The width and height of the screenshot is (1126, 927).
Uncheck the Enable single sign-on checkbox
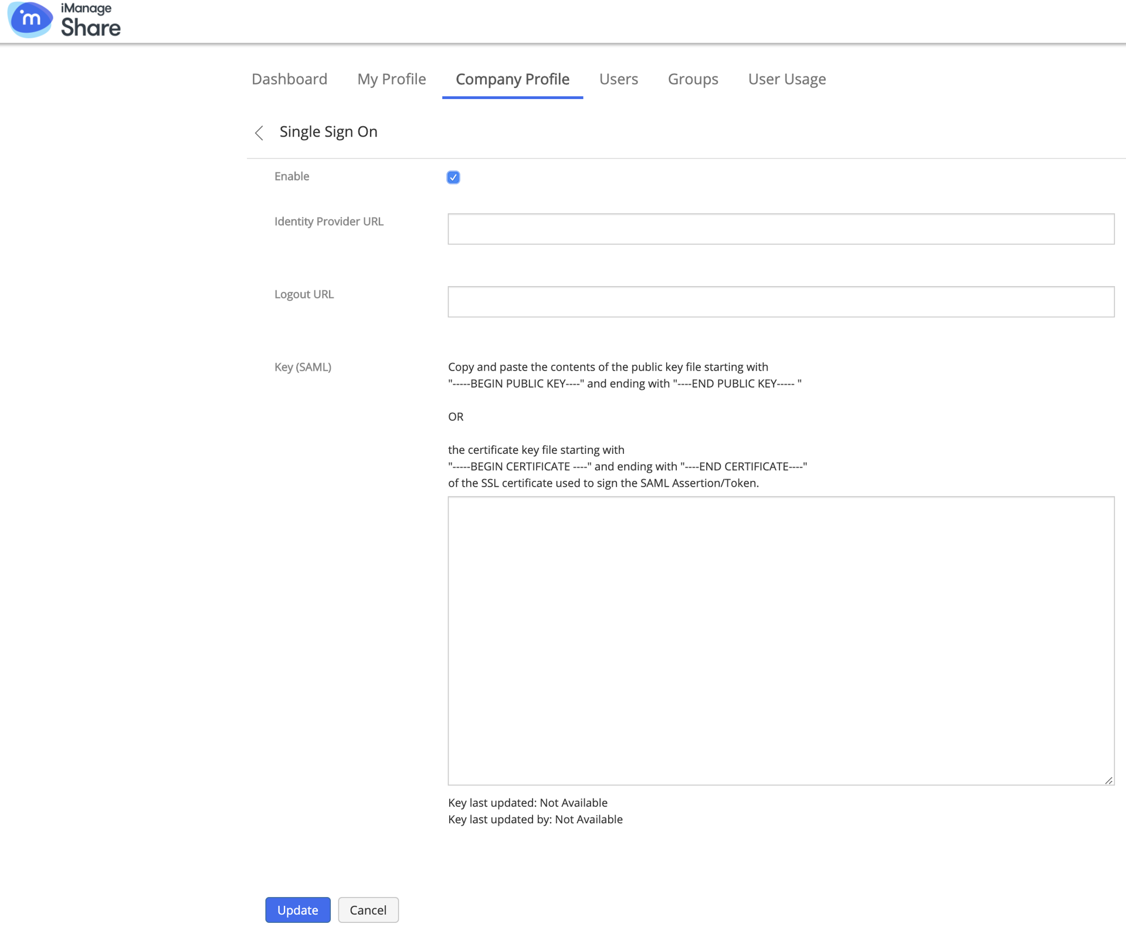coord(453,177)
